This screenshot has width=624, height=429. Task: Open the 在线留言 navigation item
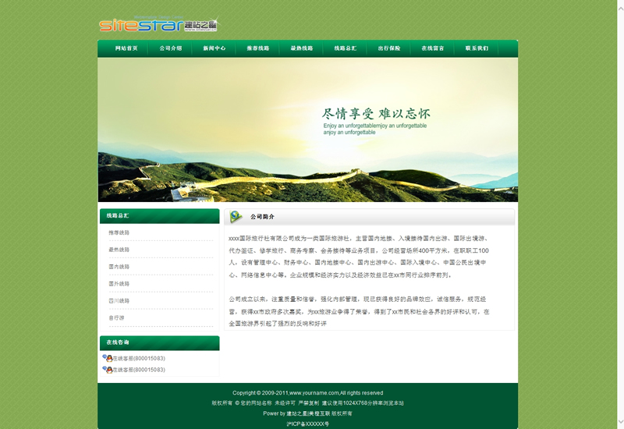coord(432,48)
